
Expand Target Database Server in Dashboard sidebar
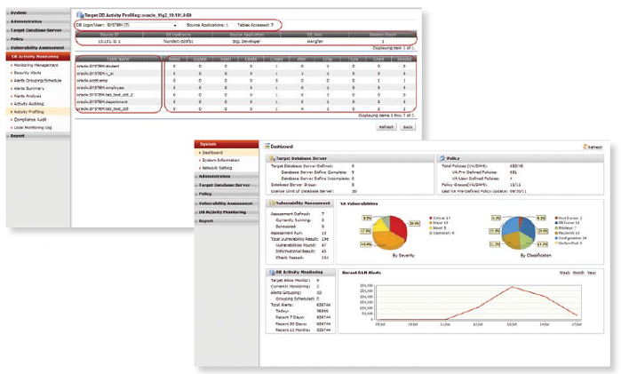227,185
